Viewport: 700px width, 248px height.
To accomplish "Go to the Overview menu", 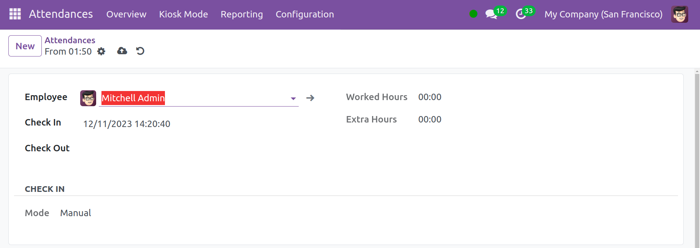I will [126, 14].
